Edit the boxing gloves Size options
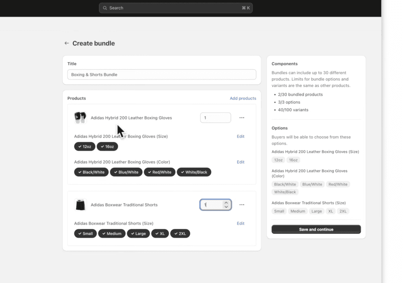The width and height of the screenshot is (403, 283). pyautogui.click(x=240, y=136)
